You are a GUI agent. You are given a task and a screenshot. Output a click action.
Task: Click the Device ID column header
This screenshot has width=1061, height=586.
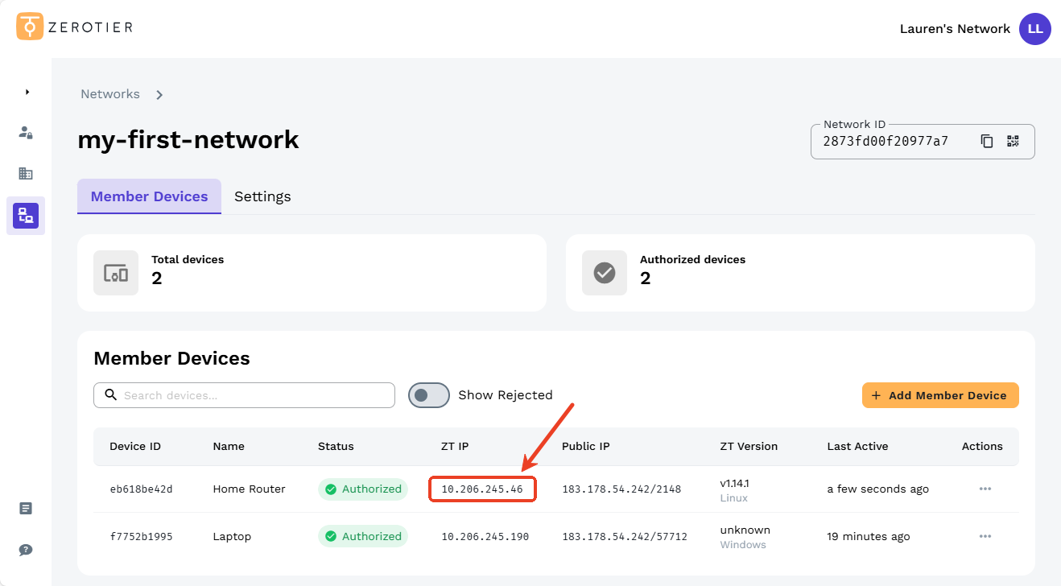[x=135, y=446]
